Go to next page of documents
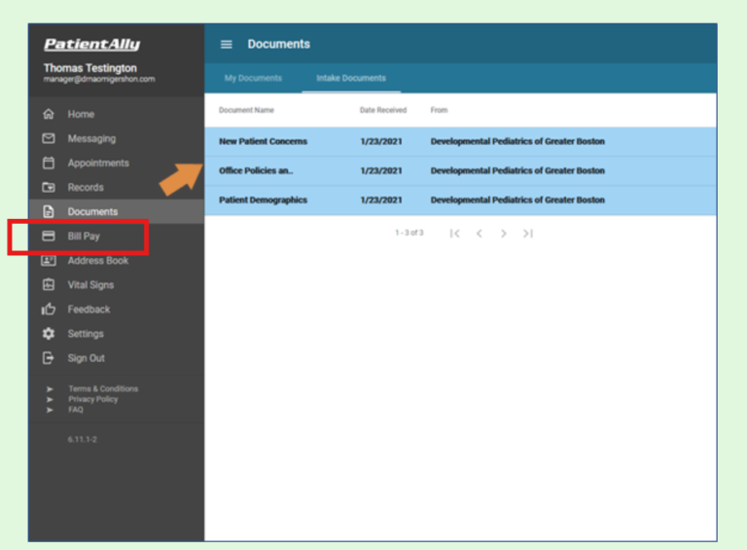This screenshot has height=550, width=747. [504, 233]
